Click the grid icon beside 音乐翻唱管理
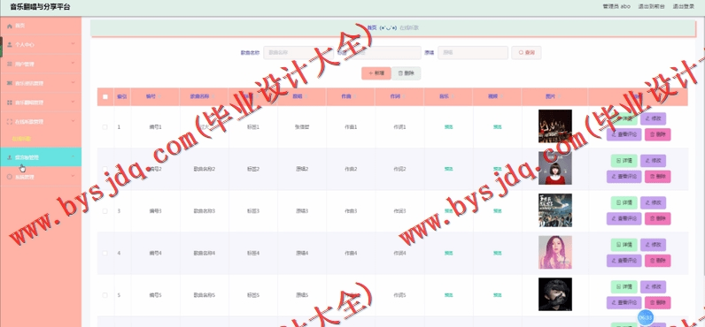This screenshot has width=705, height=327. click(x=10, y=103)
